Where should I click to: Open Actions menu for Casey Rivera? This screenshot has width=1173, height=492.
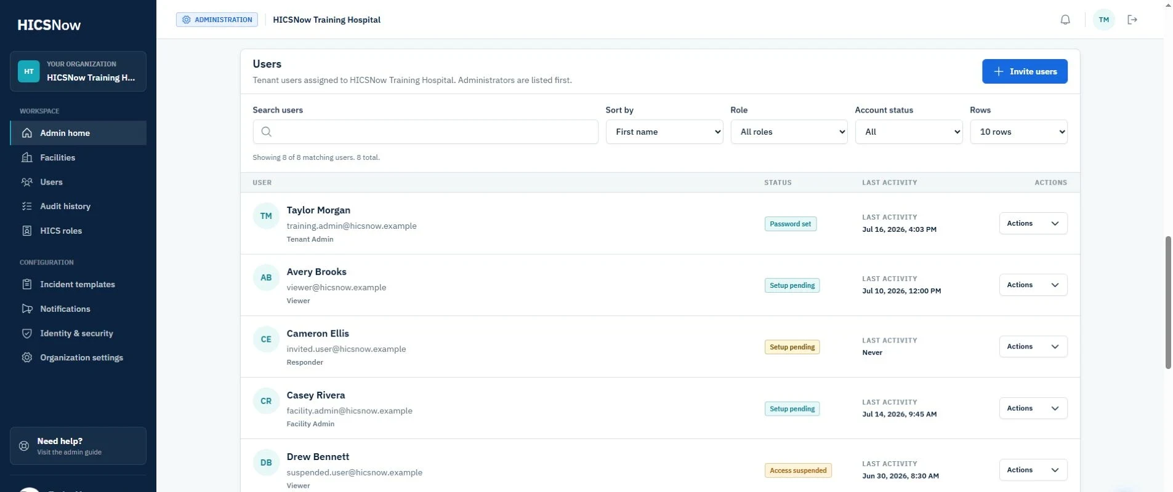1033,408
